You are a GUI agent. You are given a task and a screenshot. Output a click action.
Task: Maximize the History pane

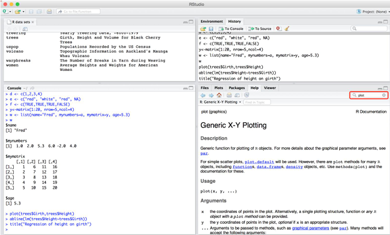pos(385,22)
